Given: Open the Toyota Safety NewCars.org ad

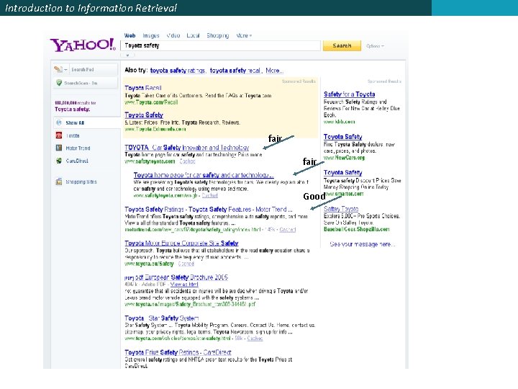Looking at the screenshot, I should click(x=342, y=137).
